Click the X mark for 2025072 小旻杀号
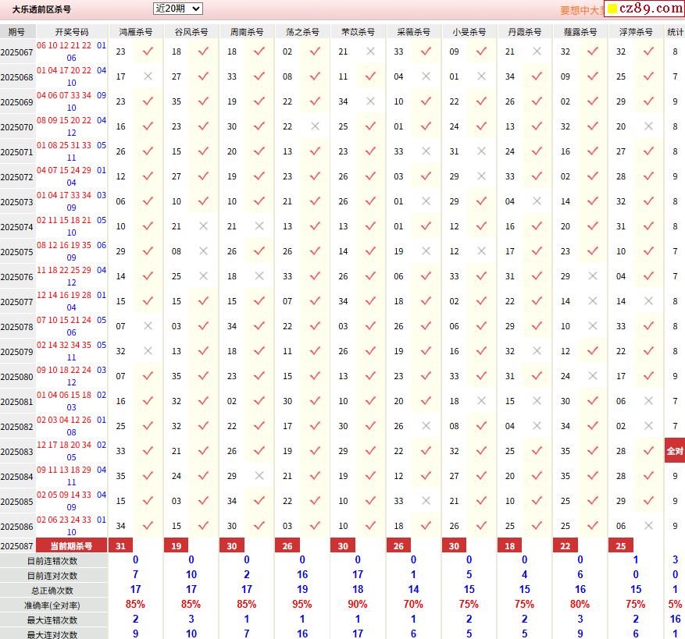685x639 pixels. coord(481,176)
